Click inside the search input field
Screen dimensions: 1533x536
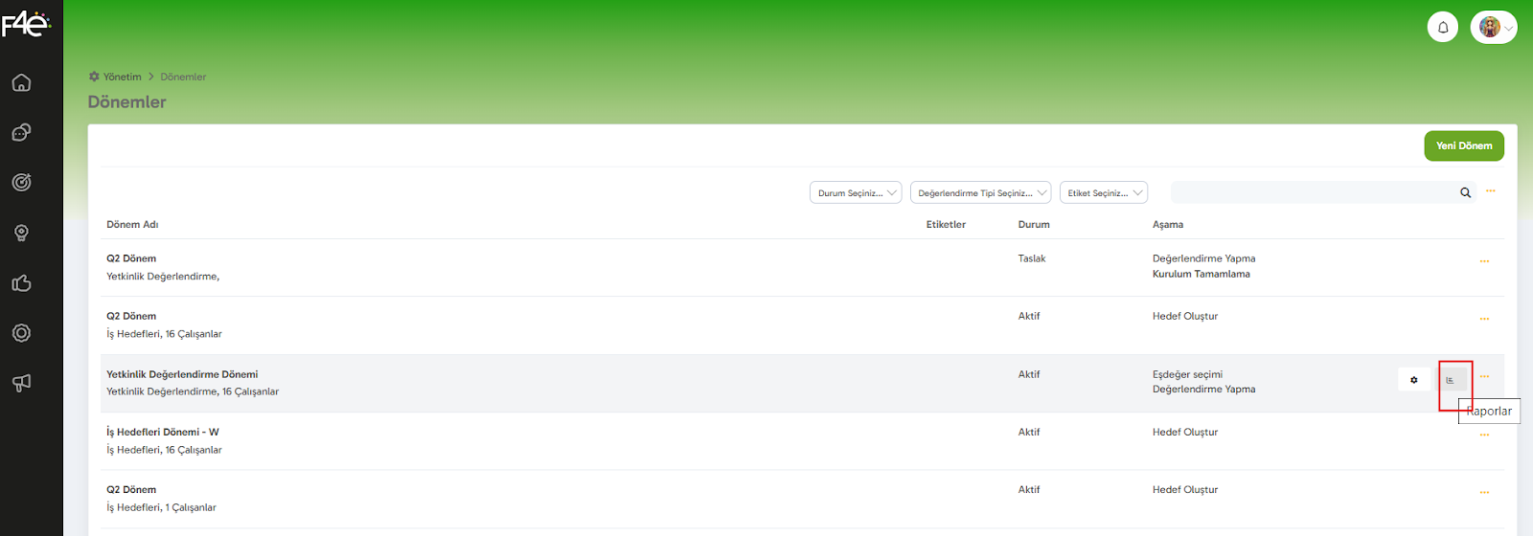pos(1313,192)
